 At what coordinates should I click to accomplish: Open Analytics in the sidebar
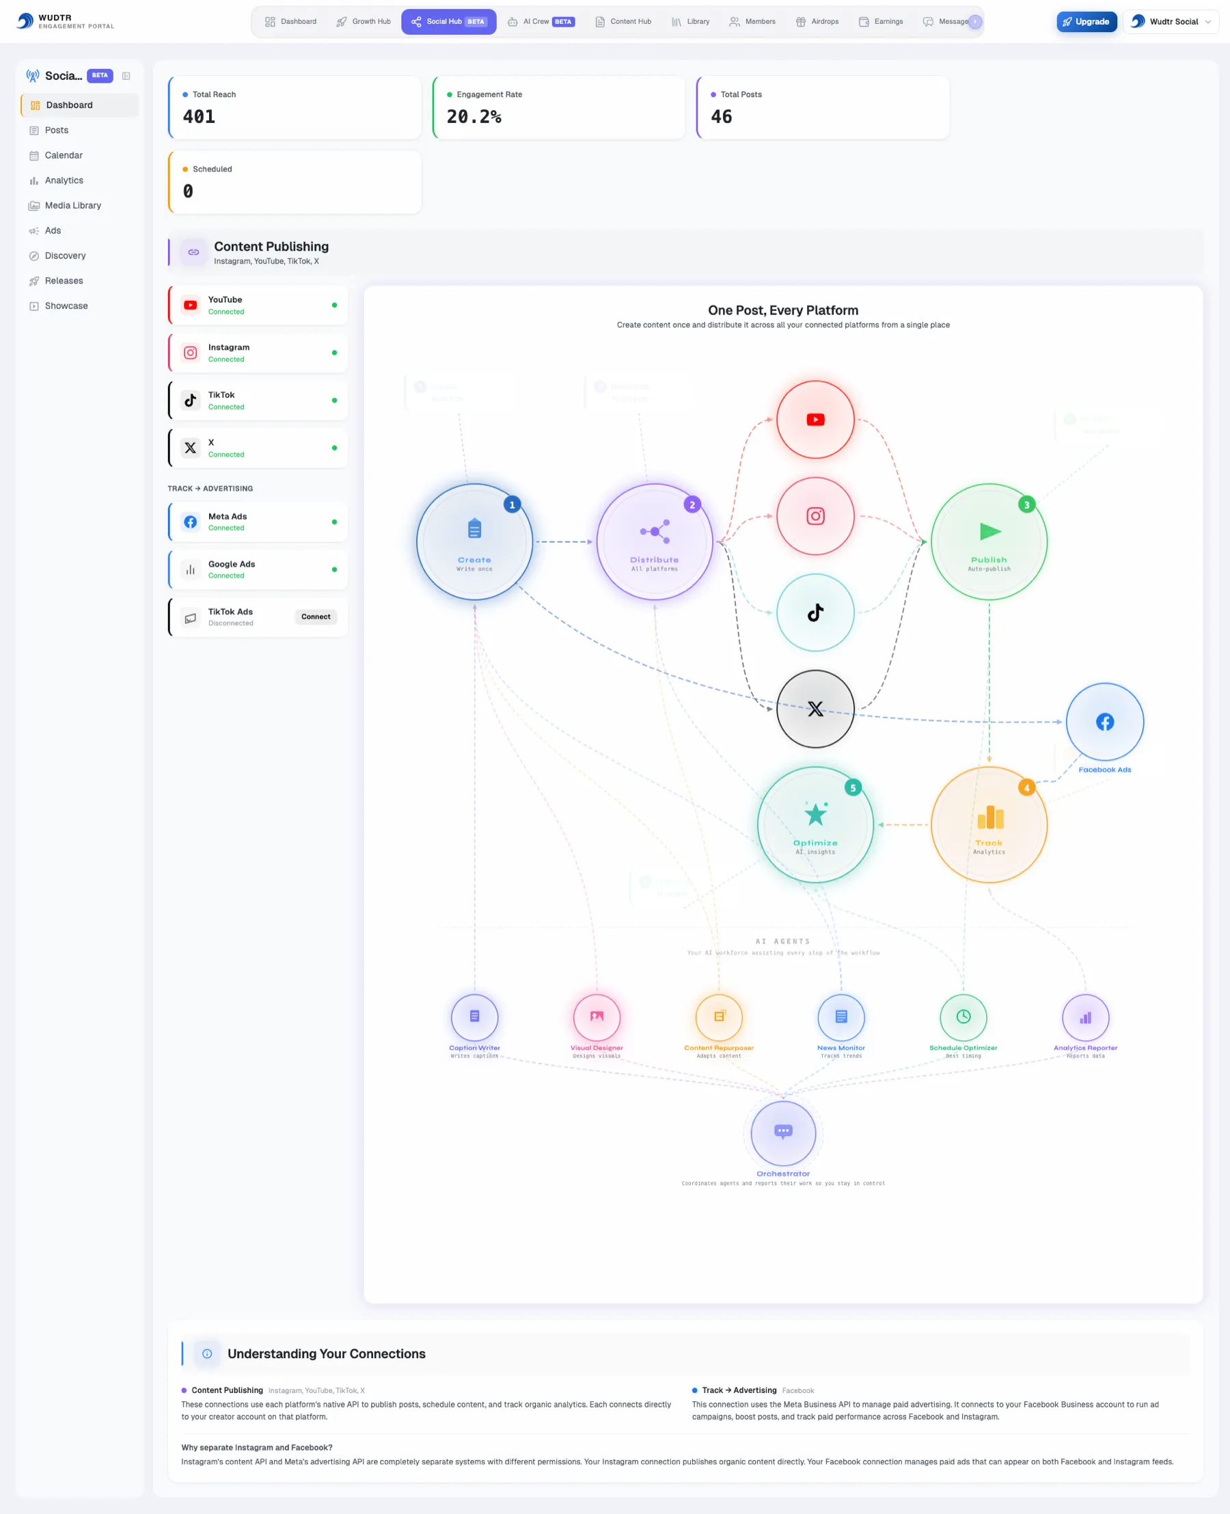point(80,180)
